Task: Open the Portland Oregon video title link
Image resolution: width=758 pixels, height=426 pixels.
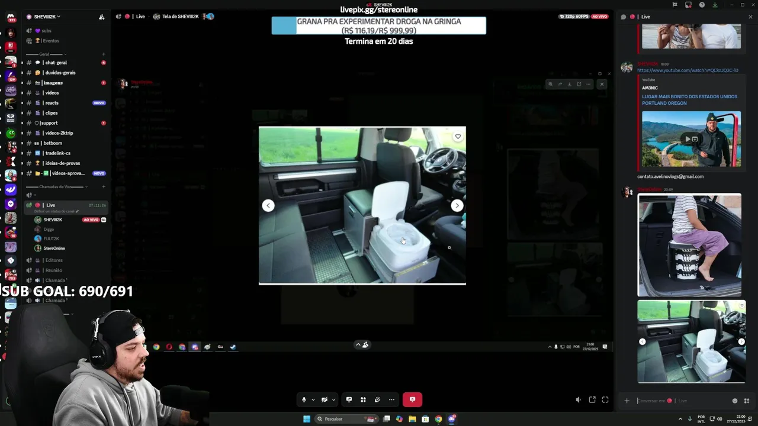Action: coord(689,100)
